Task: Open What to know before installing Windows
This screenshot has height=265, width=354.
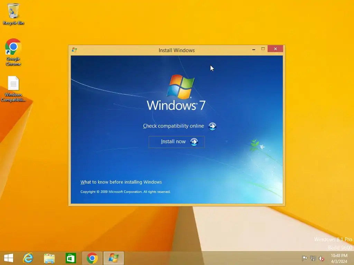Action: 121,182
